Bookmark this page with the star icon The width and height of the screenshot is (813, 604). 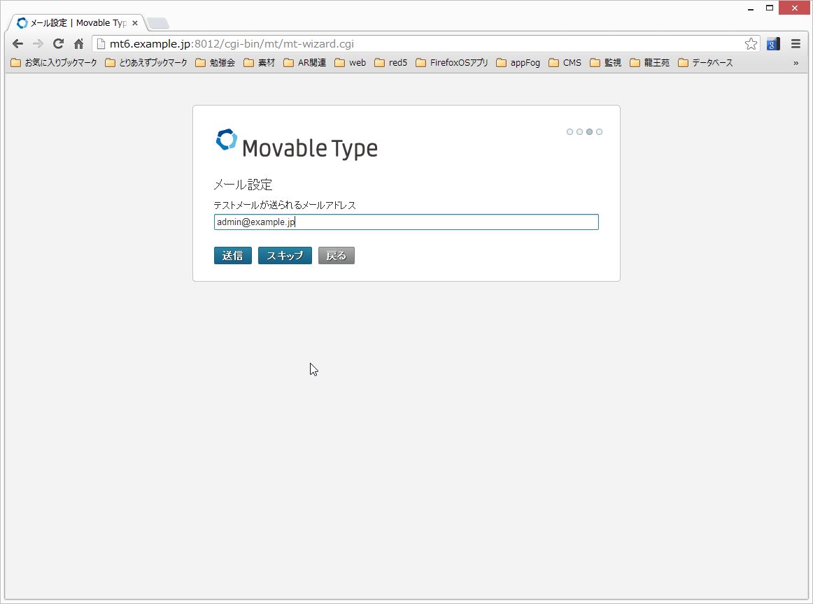(751, 44)
